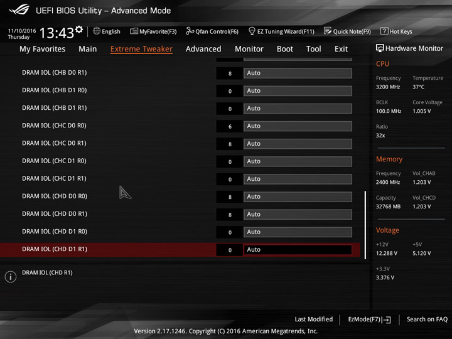The image size is (452, 339).
Task: Click Quick Note(F9) label
Action: coord(352,31)
